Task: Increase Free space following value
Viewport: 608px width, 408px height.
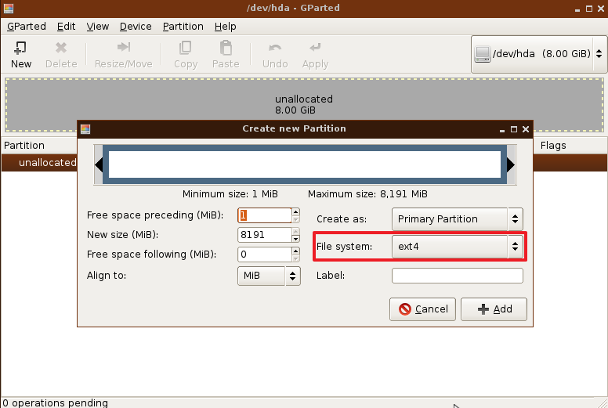Action: [x=296, y=251]
